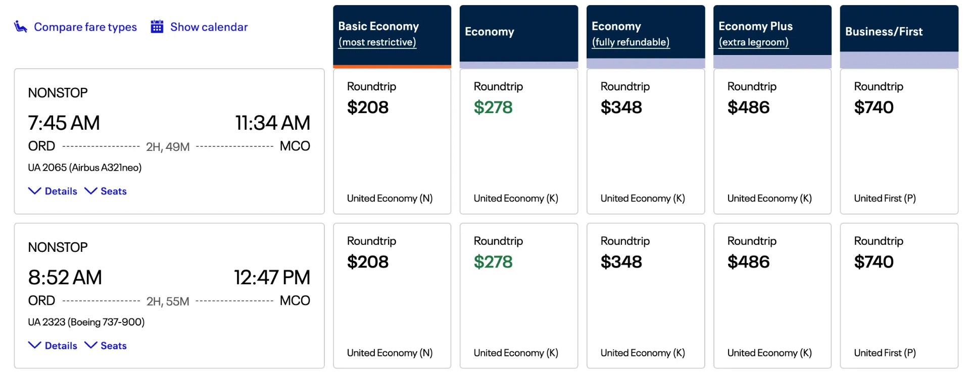Screen dimensions: 966x375
Task: Expand Seats for flight UA 2065
Action: 106,191
